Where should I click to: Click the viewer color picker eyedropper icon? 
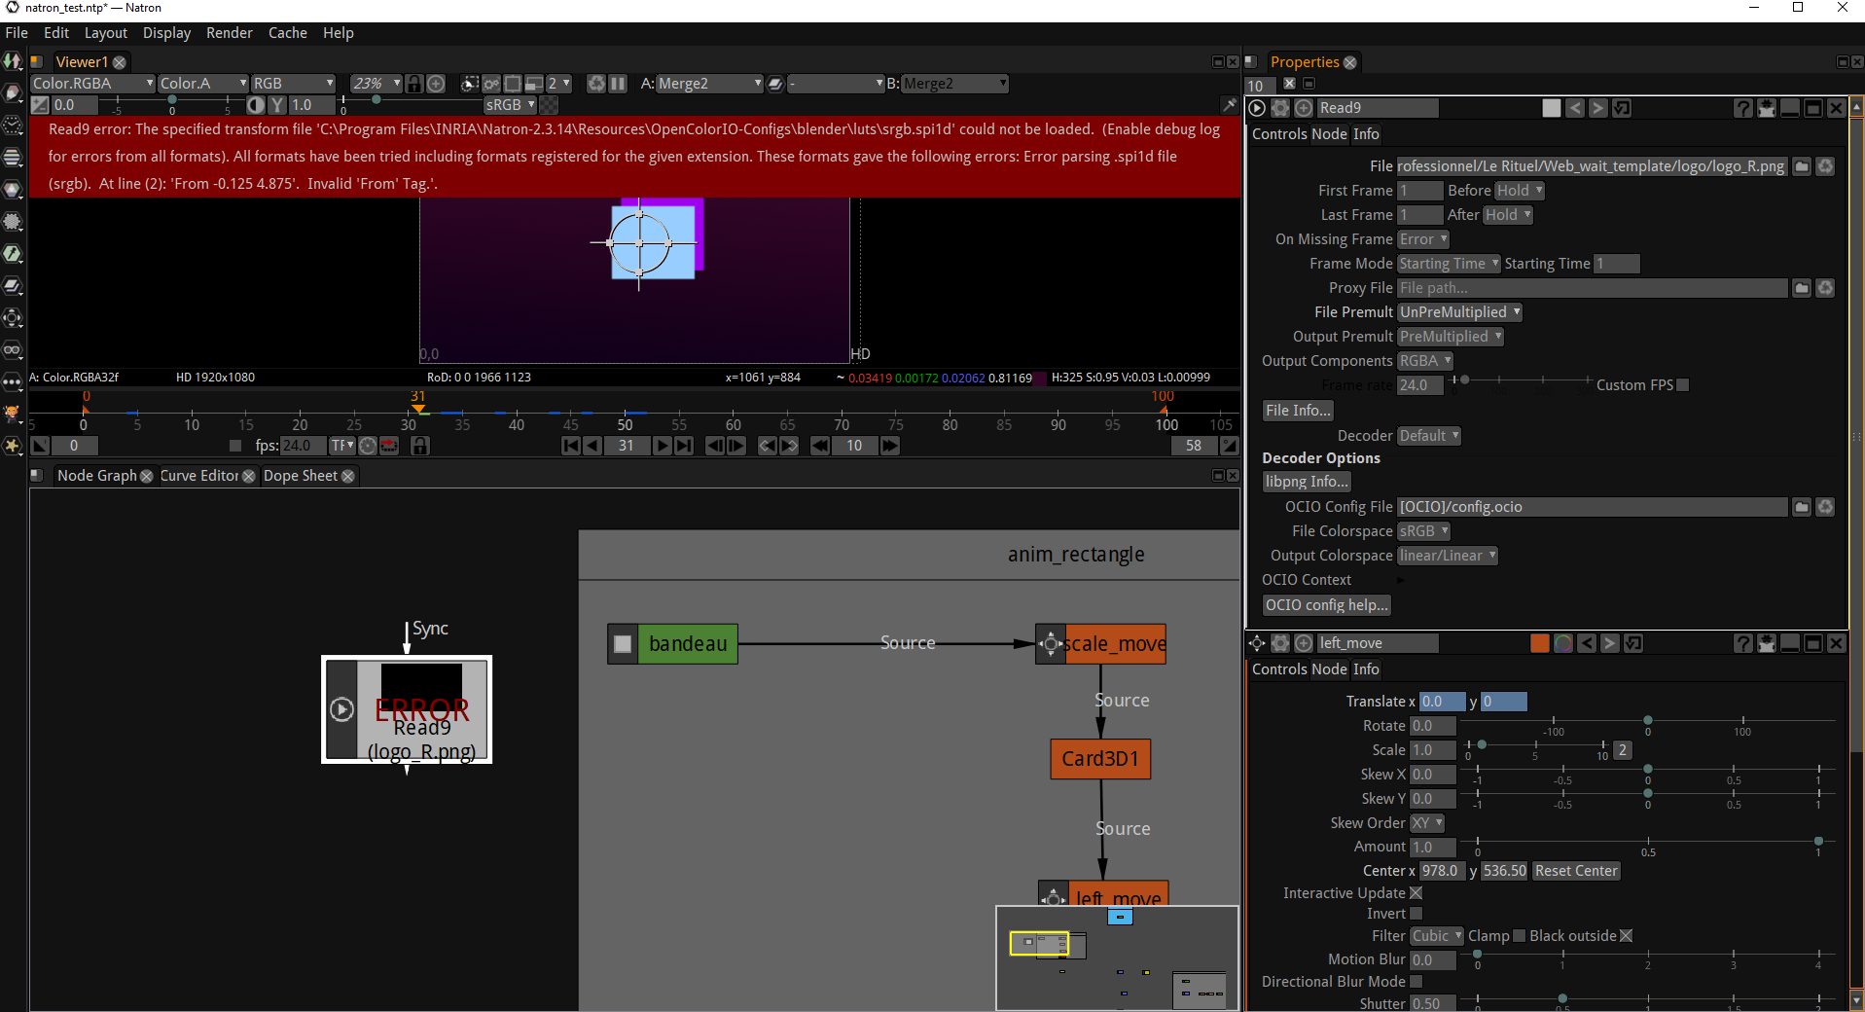click(1229, 105)
